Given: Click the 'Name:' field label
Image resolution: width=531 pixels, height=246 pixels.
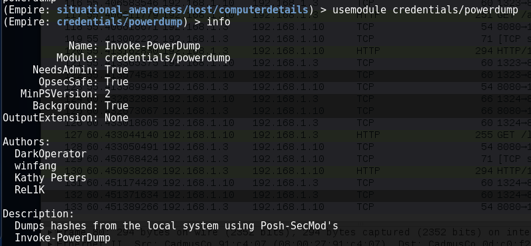Looking at the screenshot, I should coord(83,46).
